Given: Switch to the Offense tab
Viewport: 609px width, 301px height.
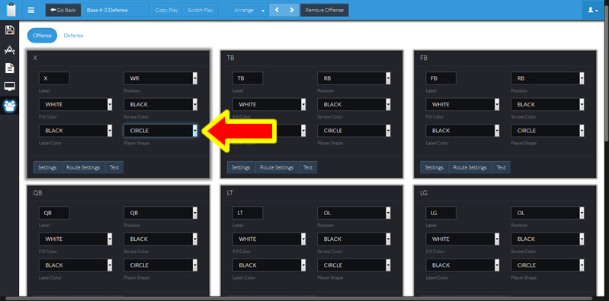Looking at the screenshot, I should (x=42, y=35).
